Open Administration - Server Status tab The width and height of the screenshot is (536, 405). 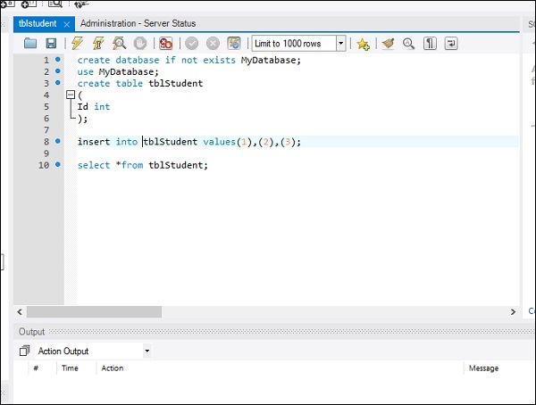tap(138, 23)
